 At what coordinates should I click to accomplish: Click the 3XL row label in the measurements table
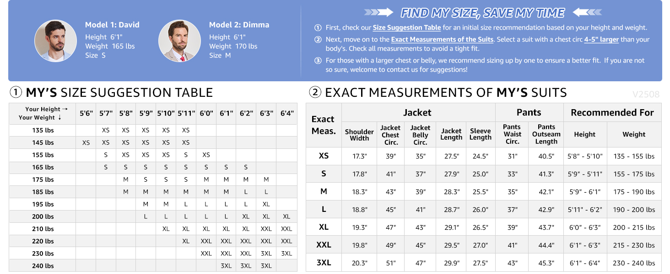[x=324, y=263]
